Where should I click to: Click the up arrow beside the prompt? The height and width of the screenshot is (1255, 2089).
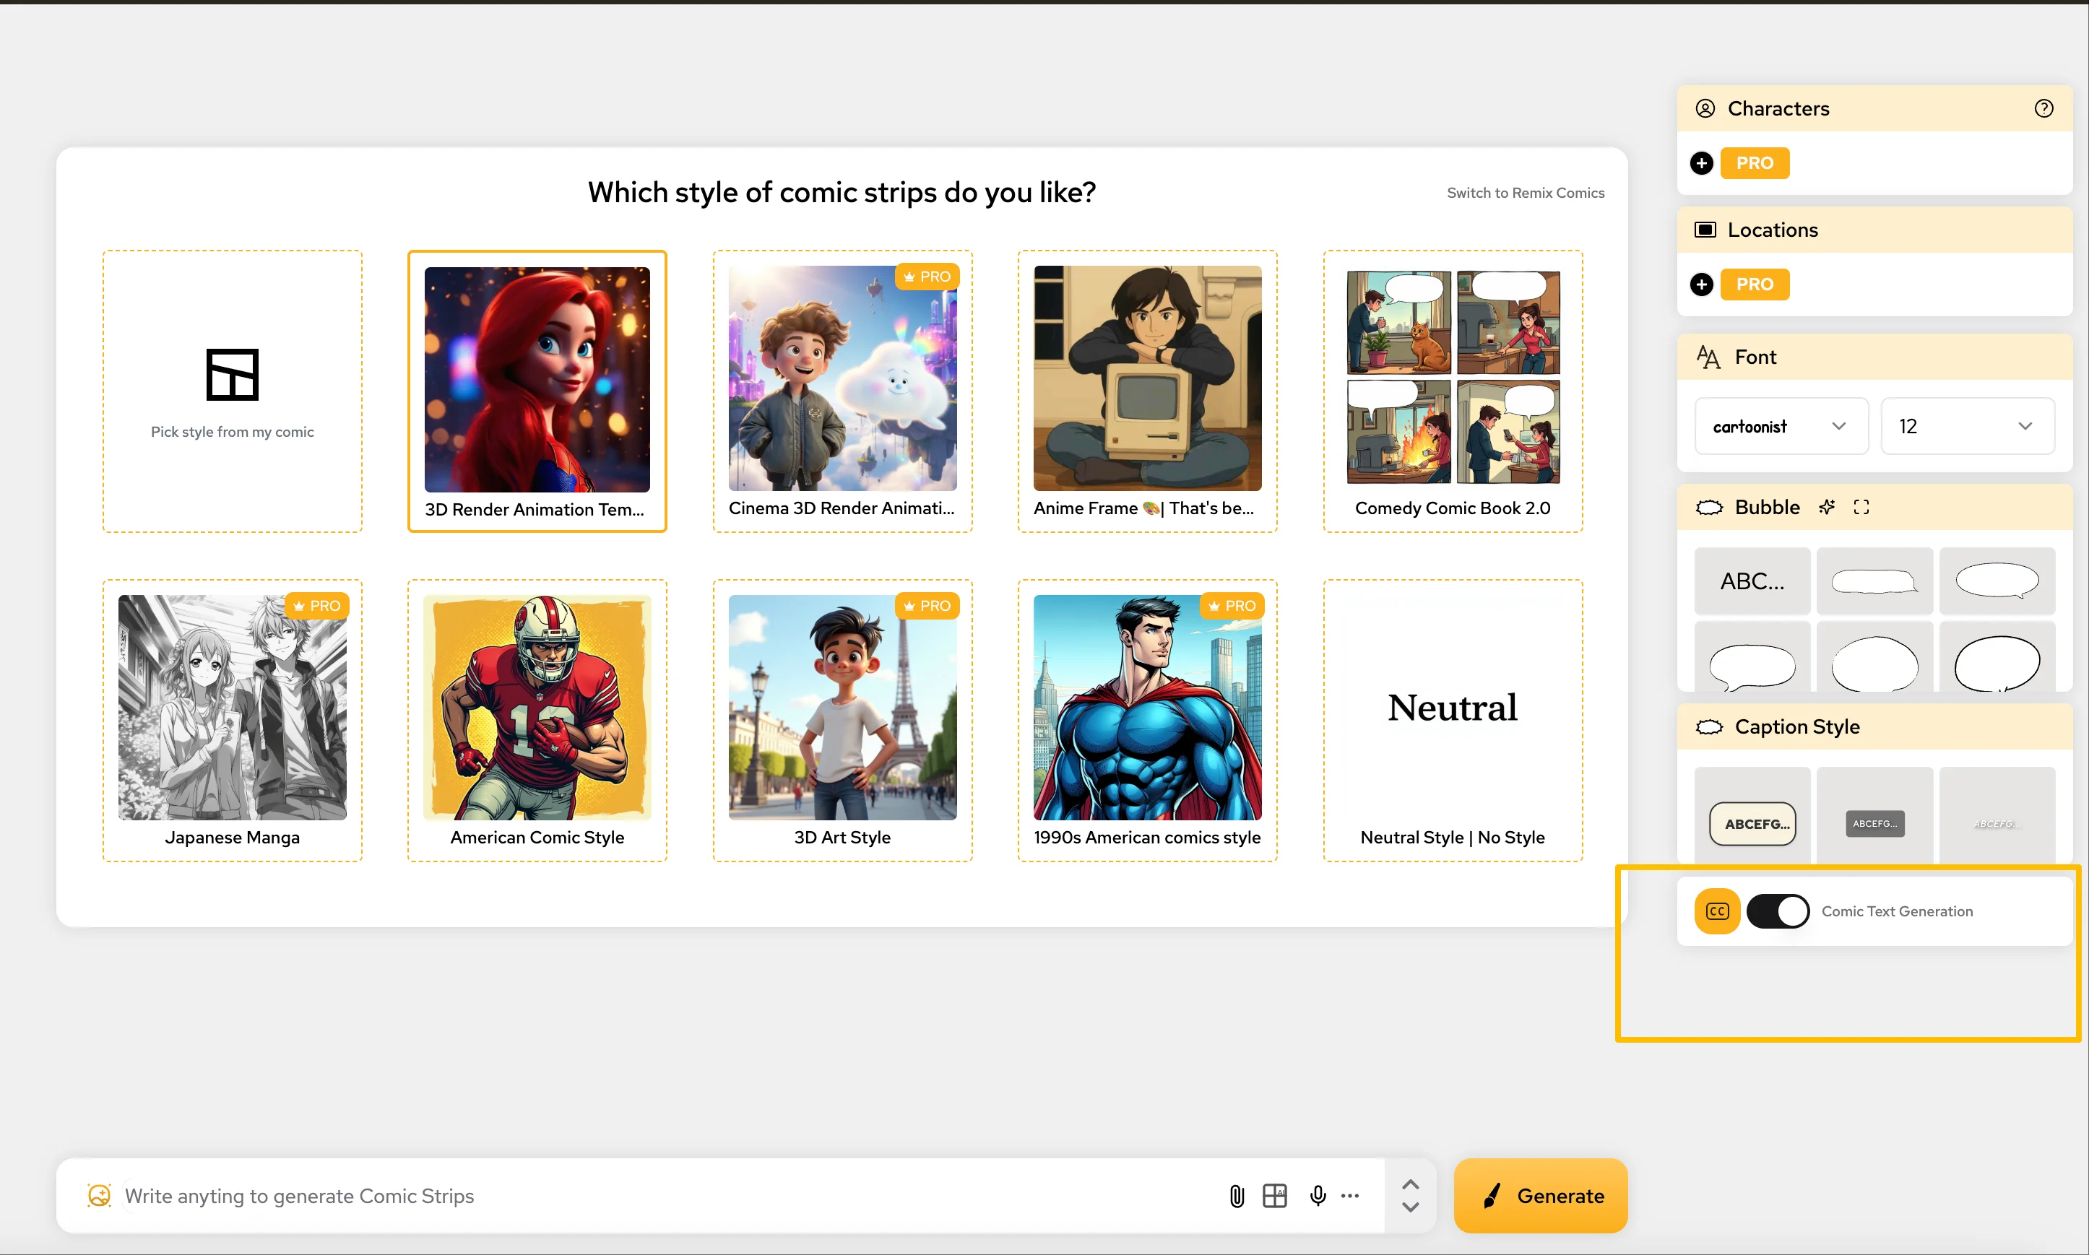point(1410,1184)
